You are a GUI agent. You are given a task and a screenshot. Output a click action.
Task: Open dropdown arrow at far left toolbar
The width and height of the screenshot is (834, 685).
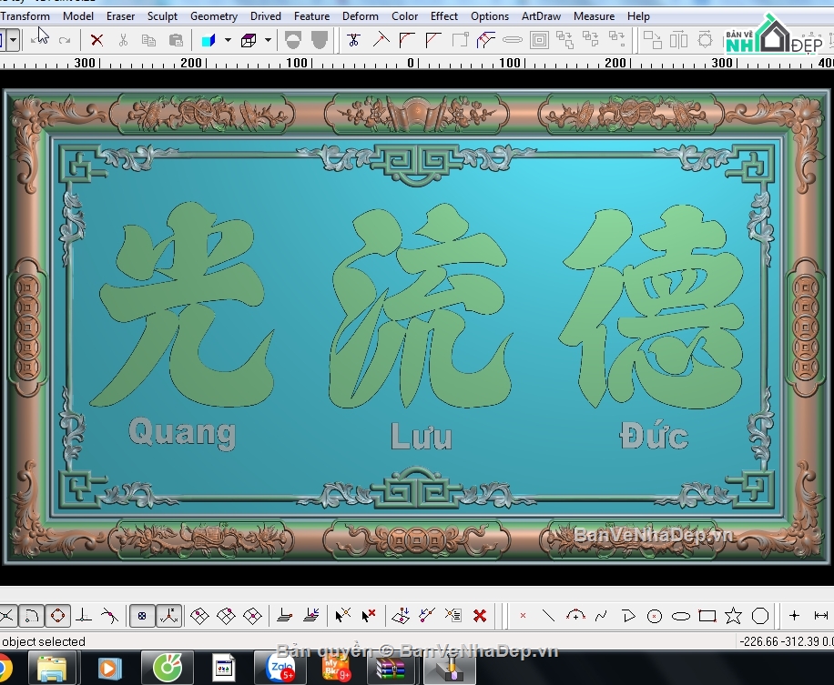(x=14, y=40)
